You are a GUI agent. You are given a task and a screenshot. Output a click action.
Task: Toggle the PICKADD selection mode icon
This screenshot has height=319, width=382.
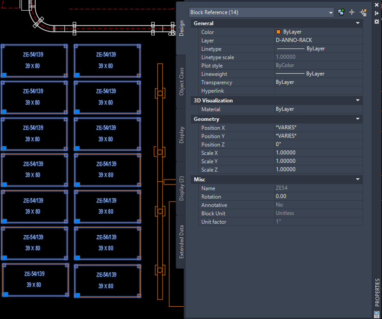tap(341, 12)
